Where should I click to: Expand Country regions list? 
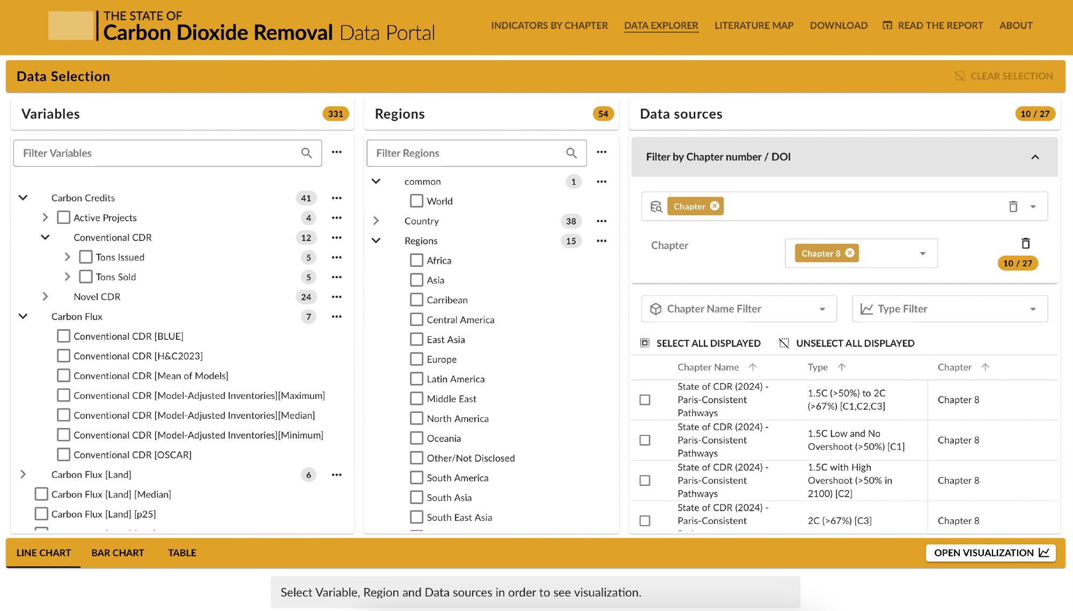coord(376,221)
